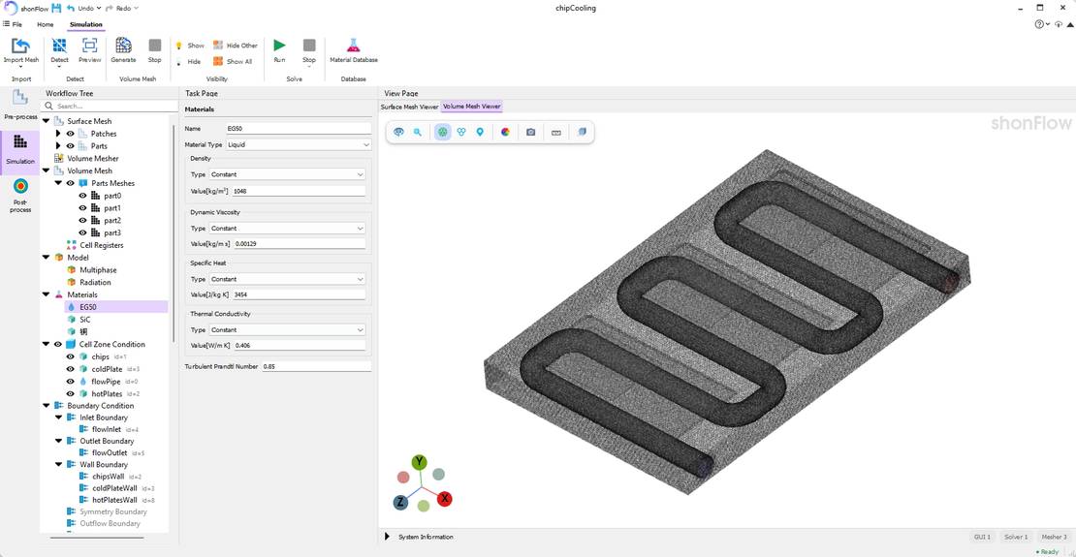Toggle visibility of Patches
Screen dimensions: 1076x557
pyautogui.click(x=70, y=134)
